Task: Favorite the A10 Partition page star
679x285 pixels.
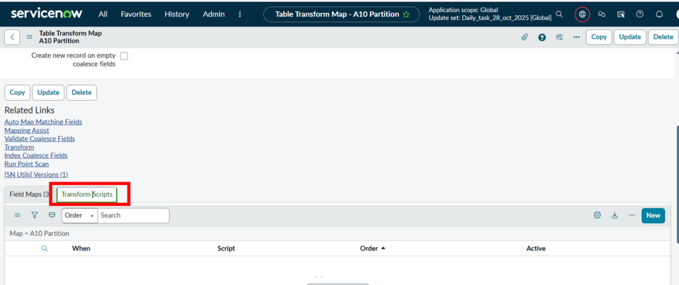Action: (406, 14)
